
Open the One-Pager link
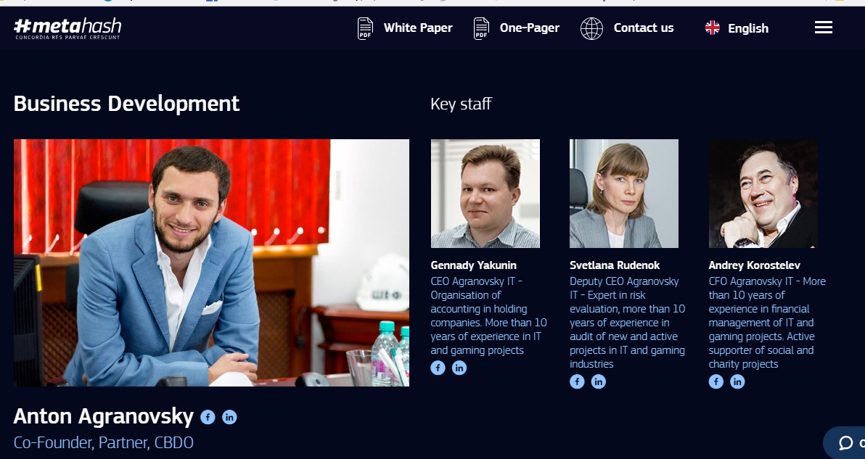(530, 28)
